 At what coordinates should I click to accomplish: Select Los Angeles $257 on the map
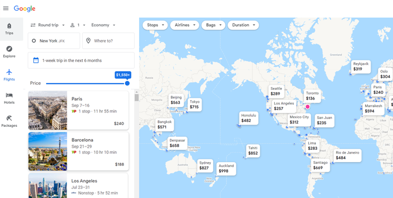coord(283,106)
